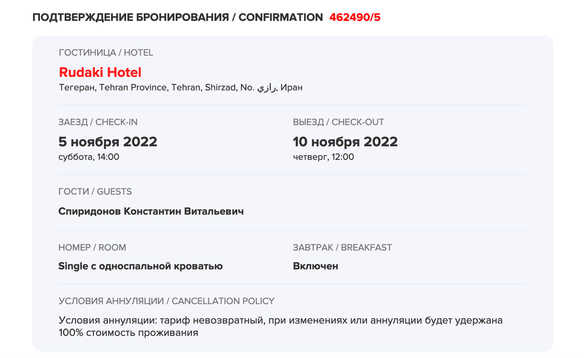The height and width of the screenshot is (358, 584).
Task: Click the check-out time 'четверг, 12:00'
Action: (324, 158)
